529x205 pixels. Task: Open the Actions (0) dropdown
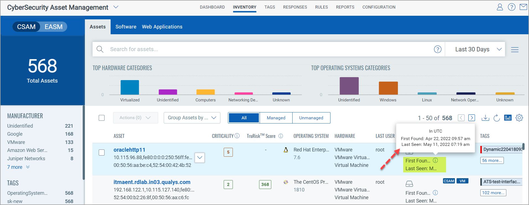coord(135,118)
